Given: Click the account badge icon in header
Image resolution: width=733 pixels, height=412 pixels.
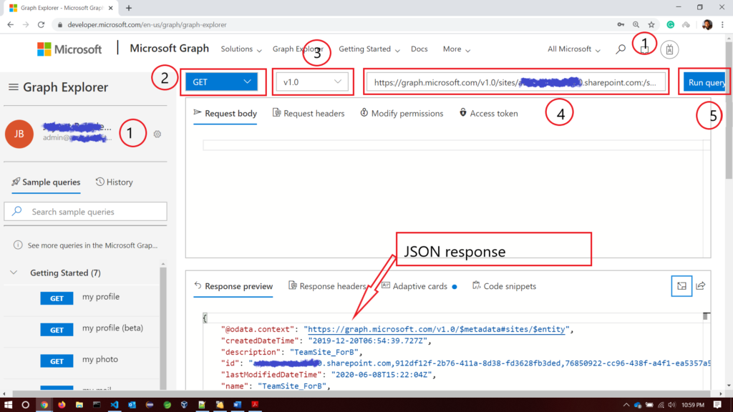Looking at the screenshot, I should click(x=669, y=49).
